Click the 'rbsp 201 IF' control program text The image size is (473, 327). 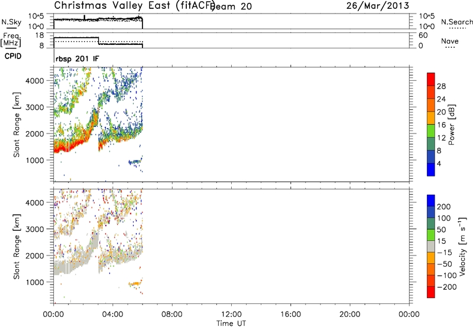pyautogui.click(x=77, y=58)
